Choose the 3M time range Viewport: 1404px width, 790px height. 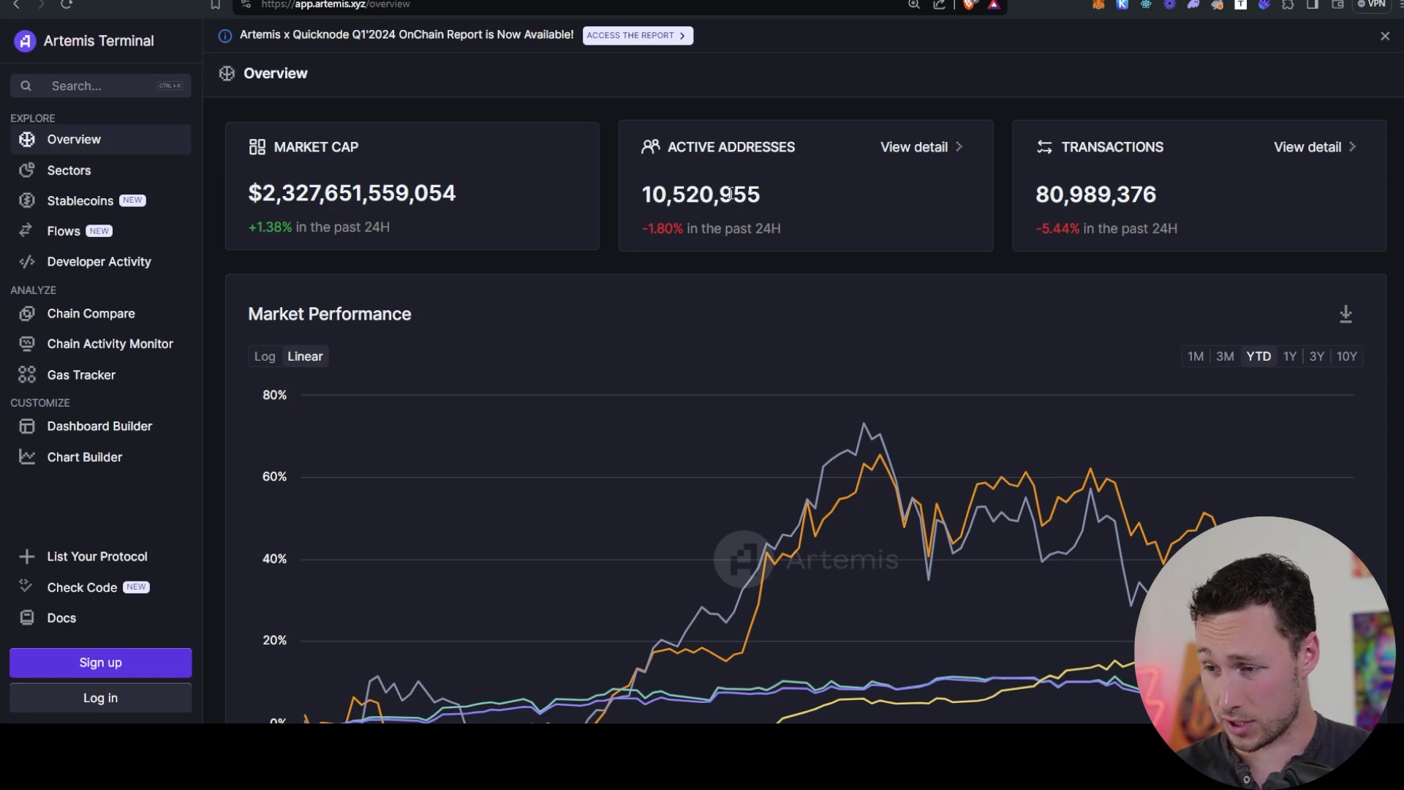[x=1225, y=356]
